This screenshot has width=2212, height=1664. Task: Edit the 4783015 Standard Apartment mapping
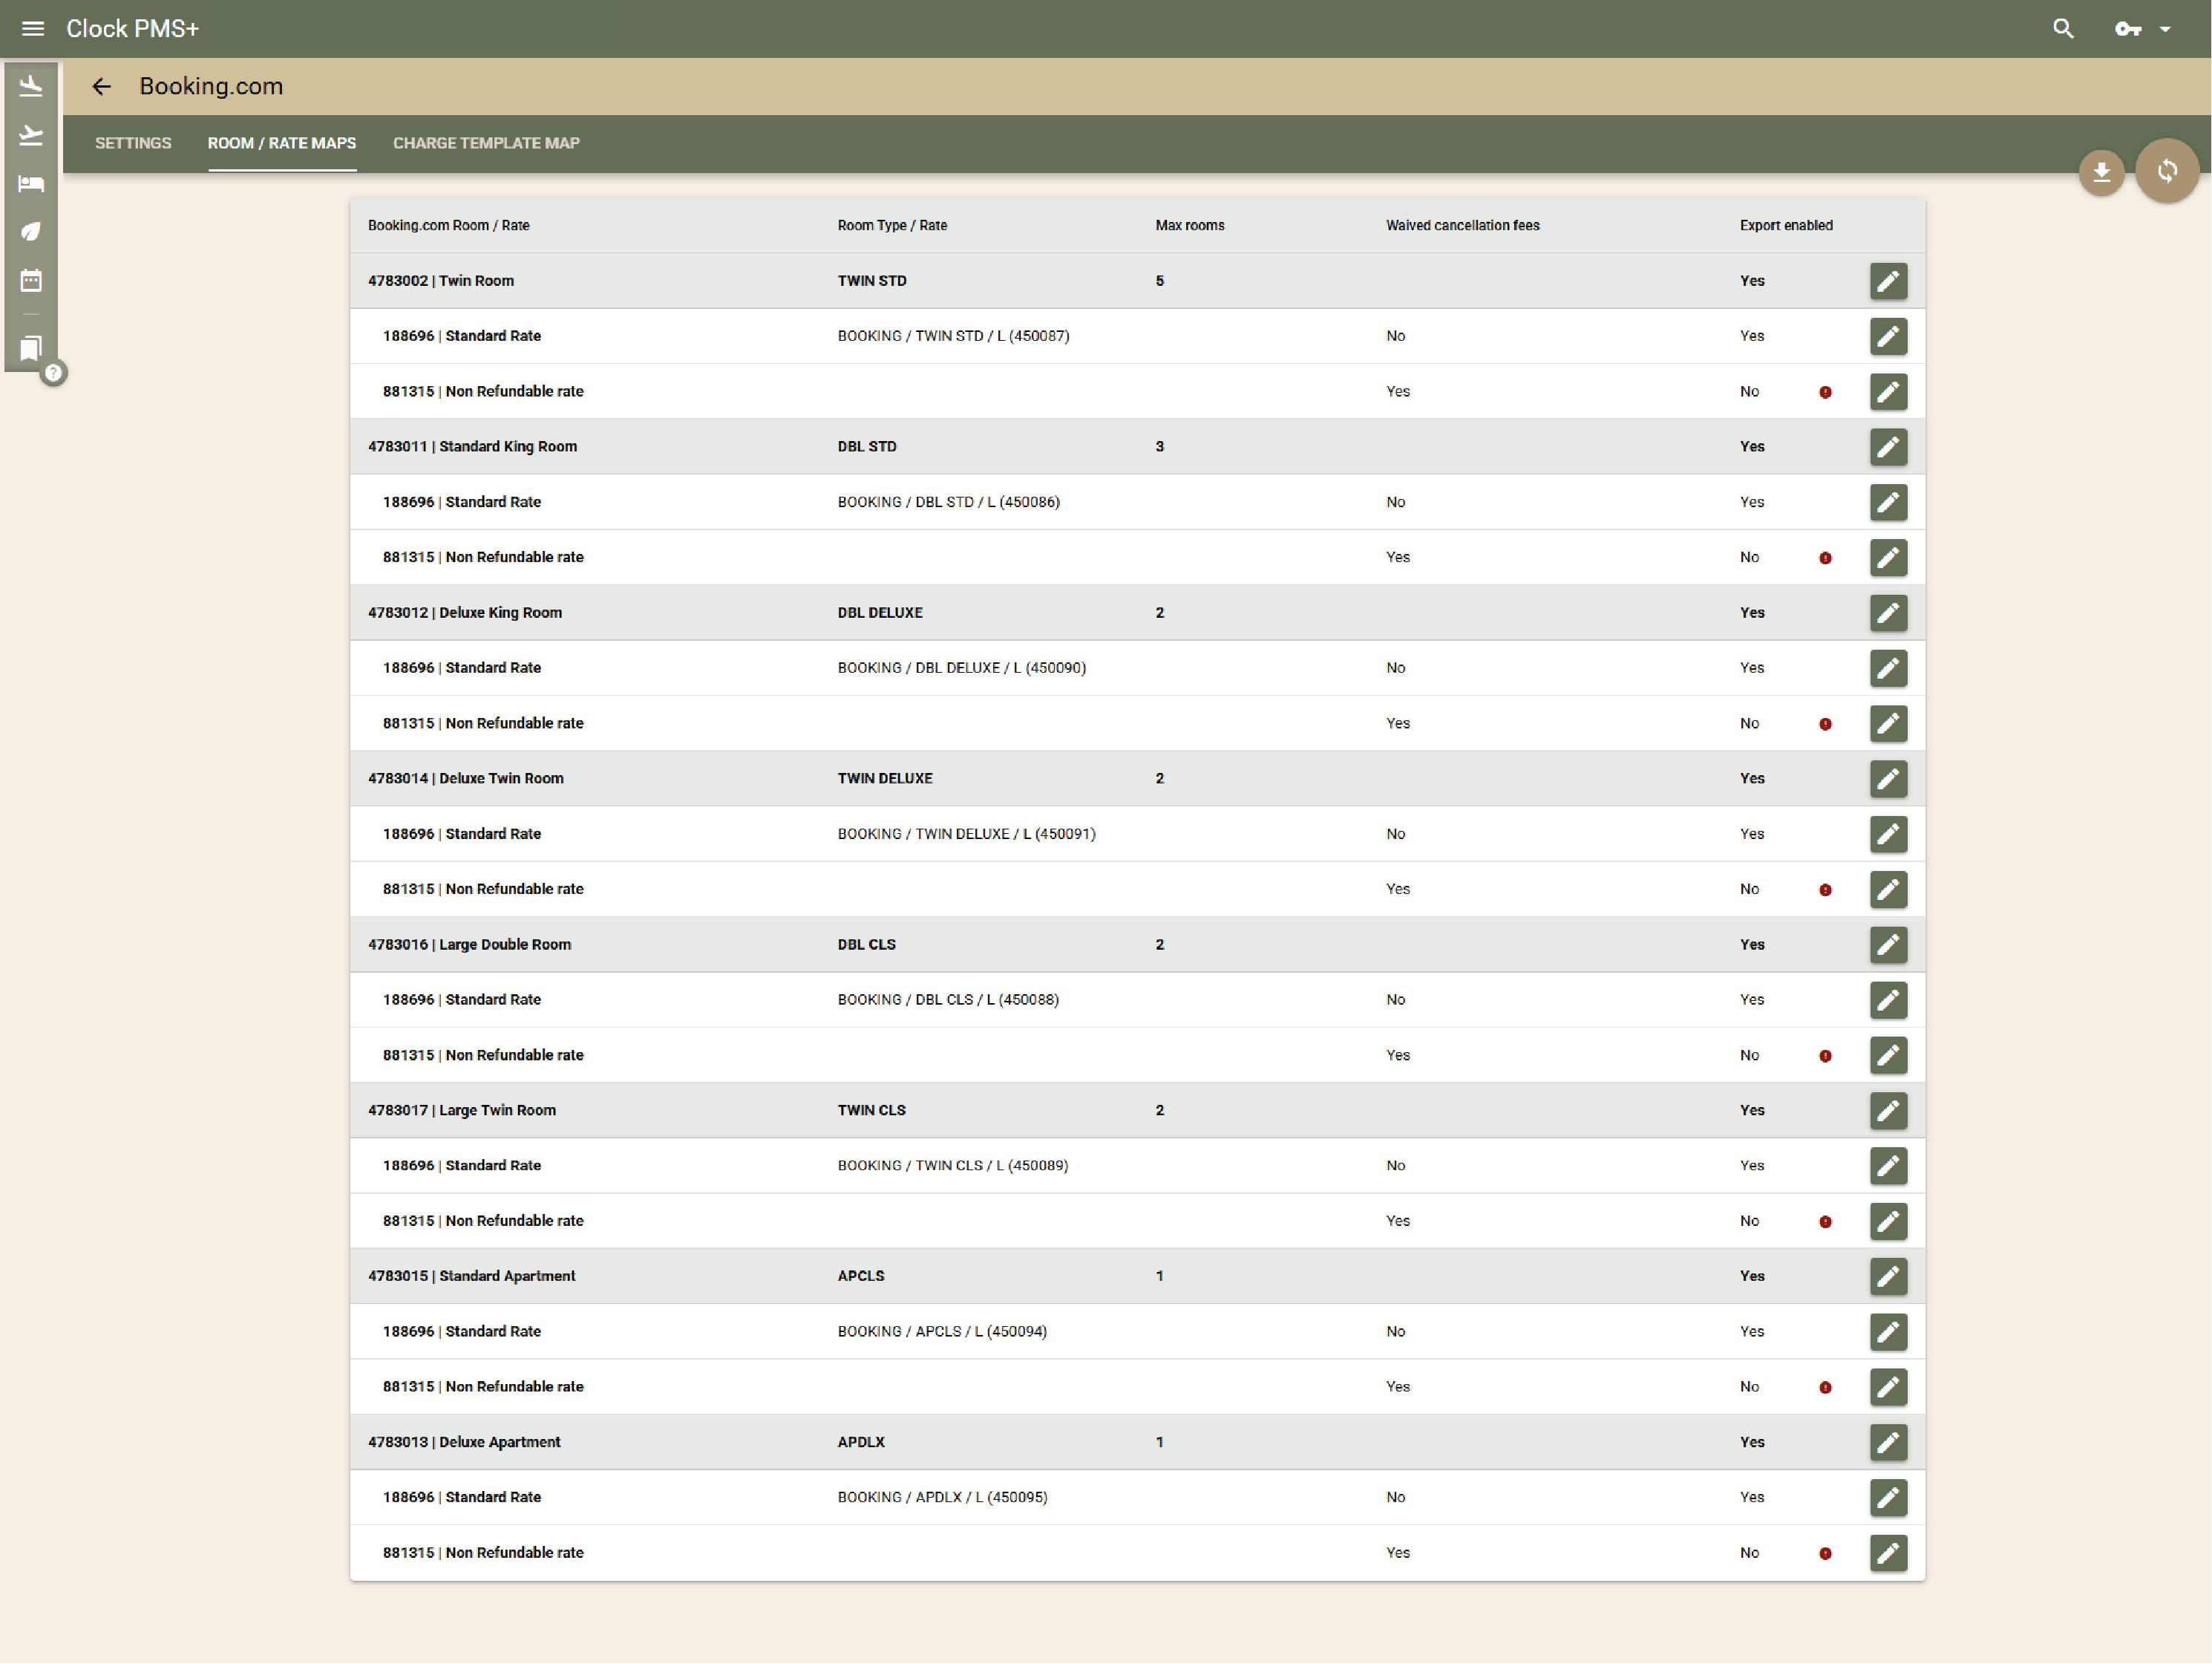1888,1276
